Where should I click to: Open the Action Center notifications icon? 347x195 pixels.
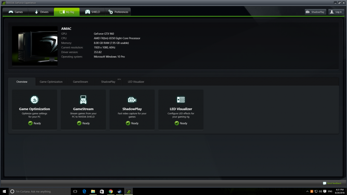[x=325, y=192]
